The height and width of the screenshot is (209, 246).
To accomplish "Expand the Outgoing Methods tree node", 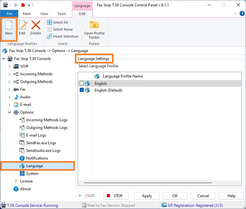I will pyautogui.click(x=9, y=82).
